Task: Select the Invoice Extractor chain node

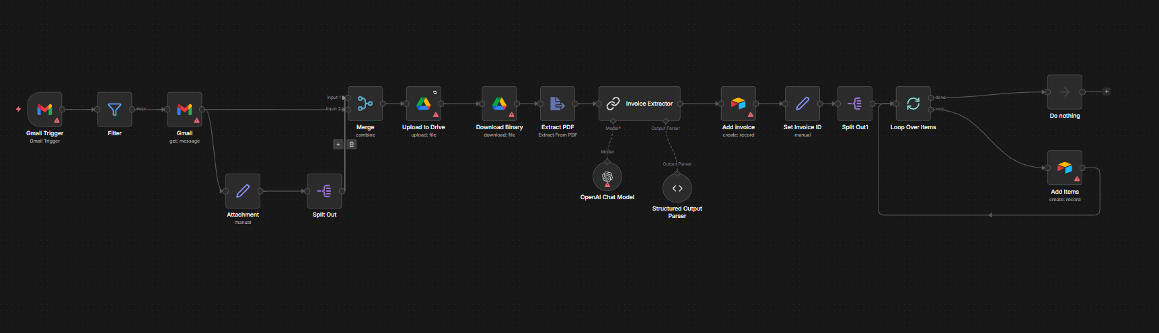Action: pyautogui.click(x=639, y=104)
